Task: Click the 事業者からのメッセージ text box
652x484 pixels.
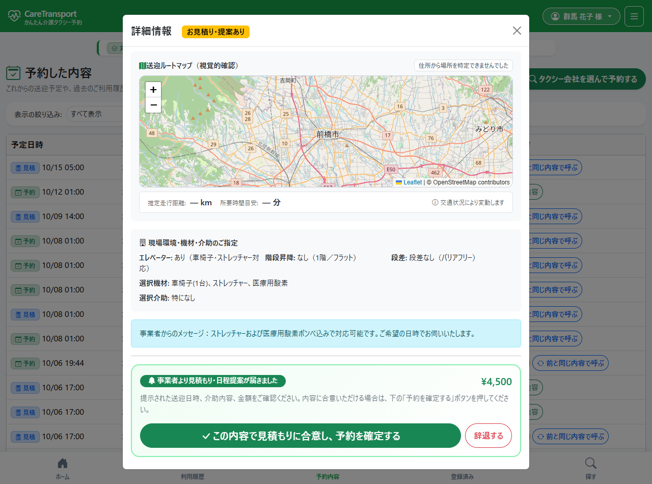Action: click(326, 334)
